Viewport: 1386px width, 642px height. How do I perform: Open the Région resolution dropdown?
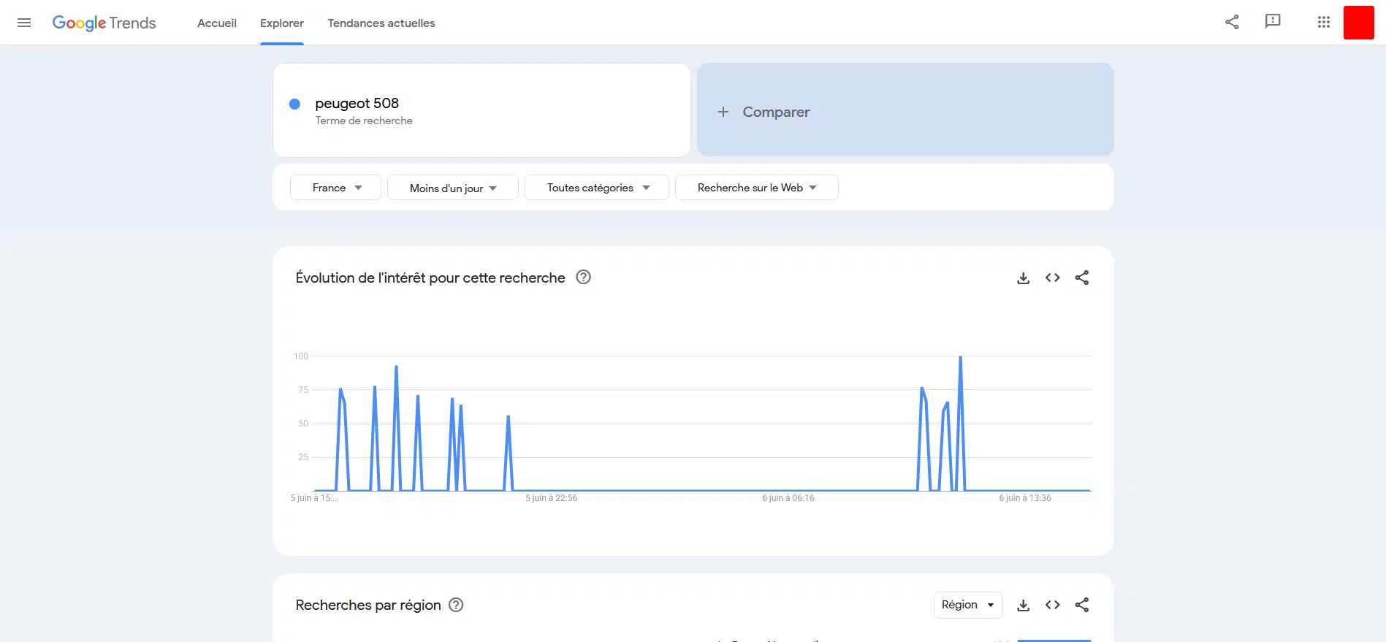click(968, 605)
